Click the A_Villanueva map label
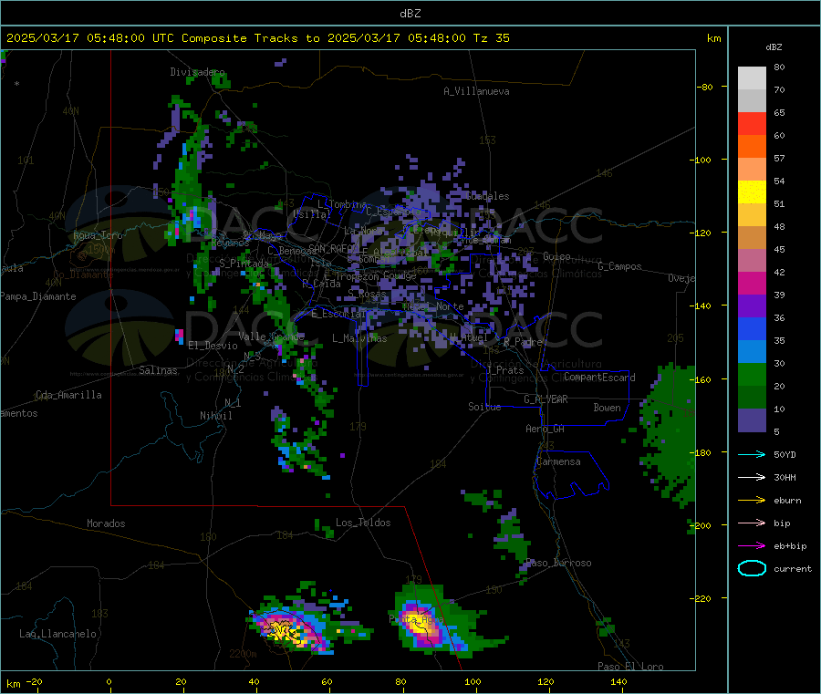 pos(476,91)
